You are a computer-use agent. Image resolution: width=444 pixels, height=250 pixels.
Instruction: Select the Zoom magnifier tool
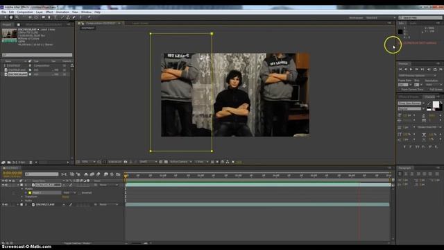coord(17,17)
